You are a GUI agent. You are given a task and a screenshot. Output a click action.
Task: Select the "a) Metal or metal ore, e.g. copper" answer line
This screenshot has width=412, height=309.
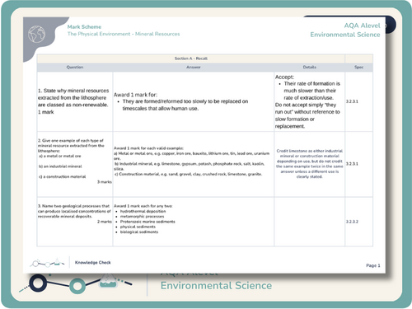click(191, 156)
